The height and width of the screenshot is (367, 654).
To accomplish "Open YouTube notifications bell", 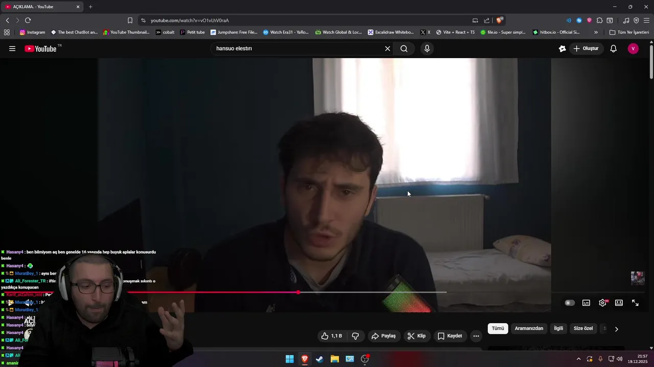I will [614, 48].
